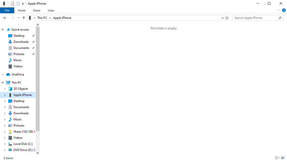
Task: Switch to the View ribbon tab
Action: (x=51, y=10)
